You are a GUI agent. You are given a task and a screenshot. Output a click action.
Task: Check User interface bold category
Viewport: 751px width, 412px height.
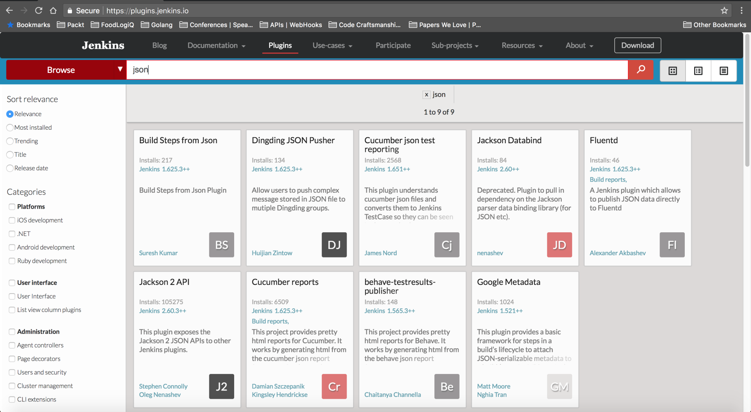point(12,283)
